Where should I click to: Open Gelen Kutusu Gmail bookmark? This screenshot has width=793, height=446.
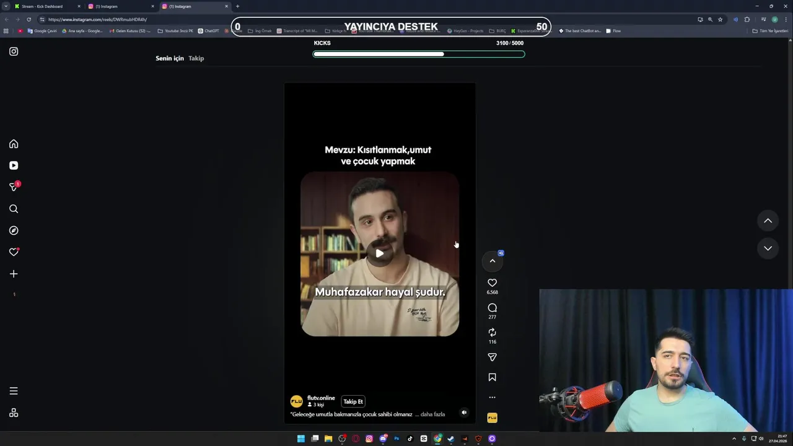click(x=130, y=31)
